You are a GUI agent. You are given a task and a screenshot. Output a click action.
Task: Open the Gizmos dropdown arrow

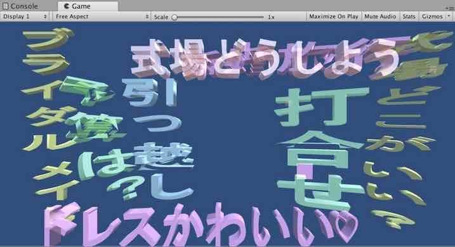[x=449, y=16]
